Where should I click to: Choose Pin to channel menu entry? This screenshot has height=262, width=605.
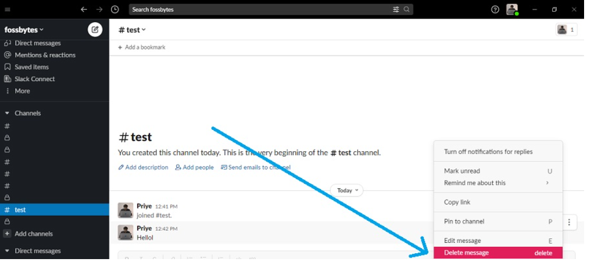point(464,221)
